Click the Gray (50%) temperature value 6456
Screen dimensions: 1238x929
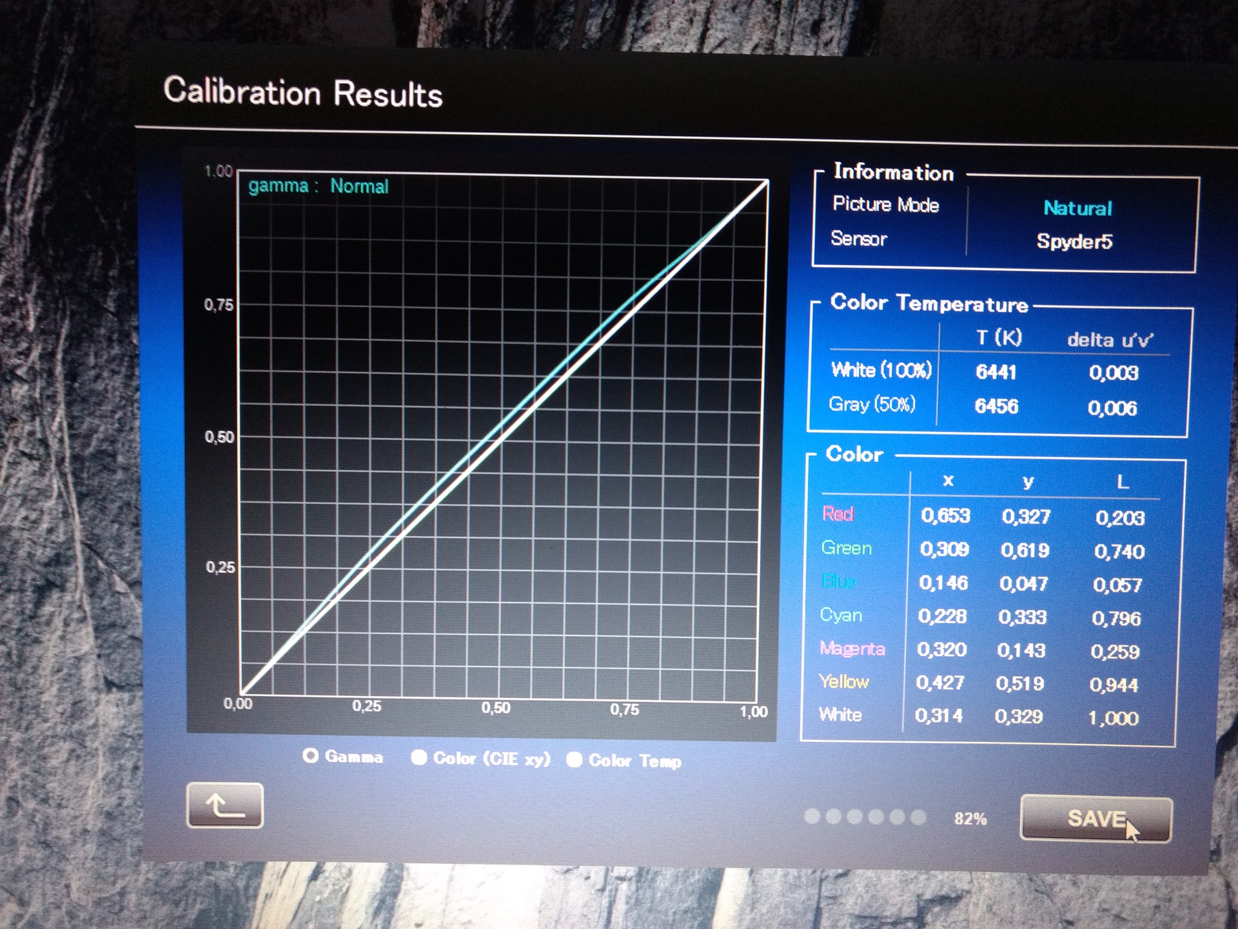point(996,406)
